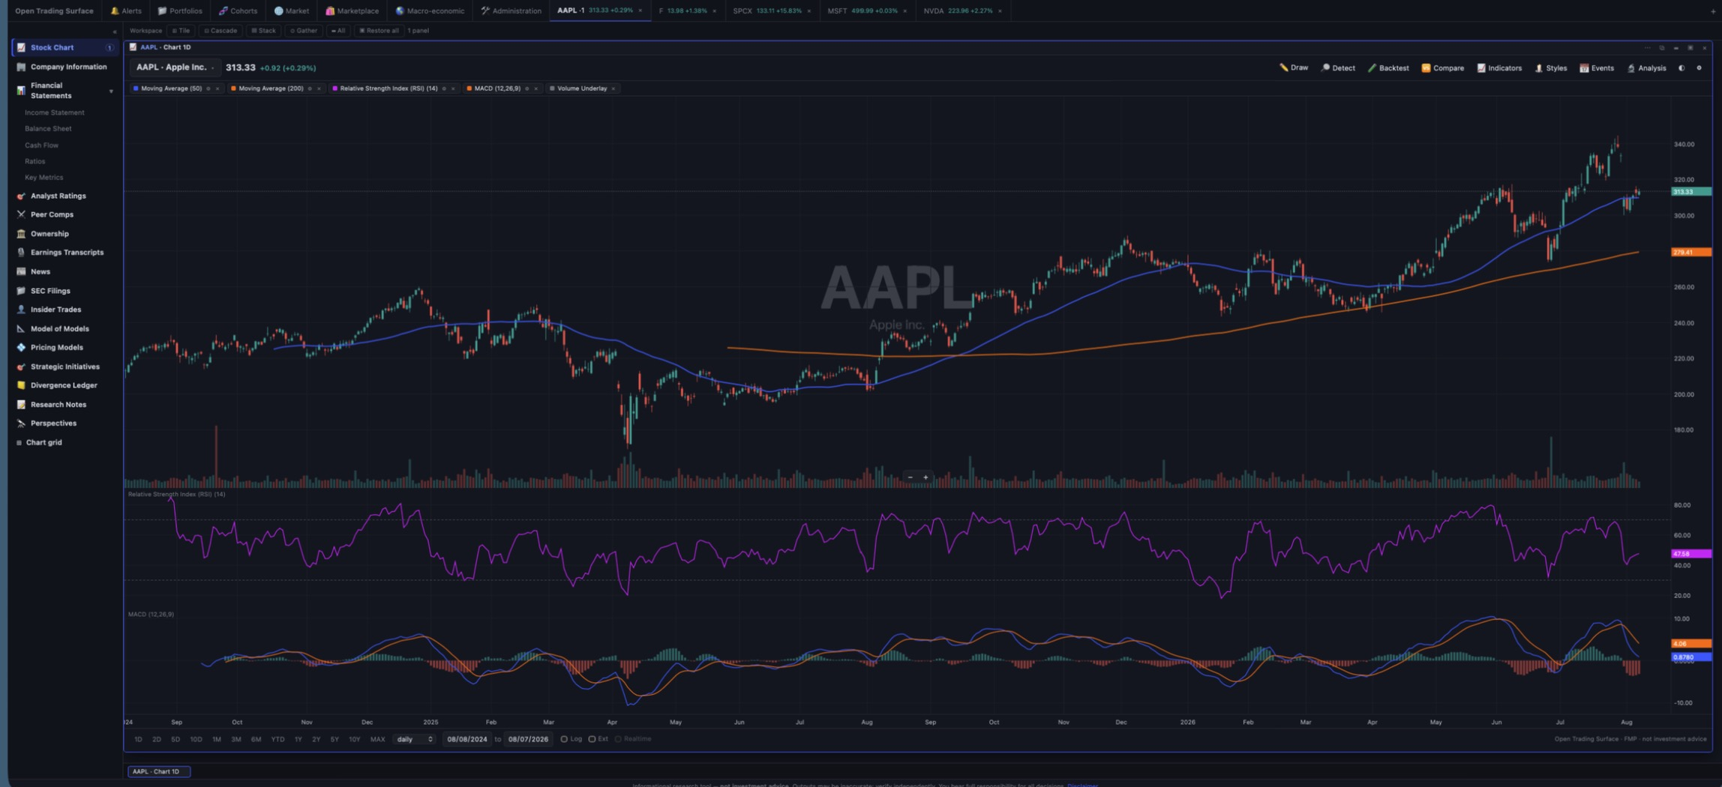Screen dimensions: 1722x787
Task: Toggle the Ext hours checkbox
Action: [x=592, y=739]
